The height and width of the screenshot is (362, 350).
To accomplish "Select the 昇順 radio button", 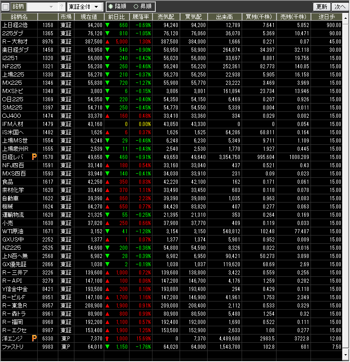I will click(135, 7).
